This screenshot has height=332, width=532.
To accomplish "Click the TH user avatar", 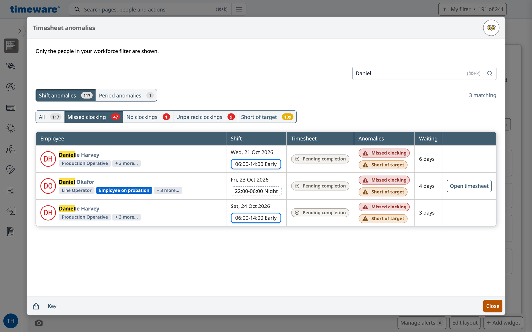I will [11, 321].
